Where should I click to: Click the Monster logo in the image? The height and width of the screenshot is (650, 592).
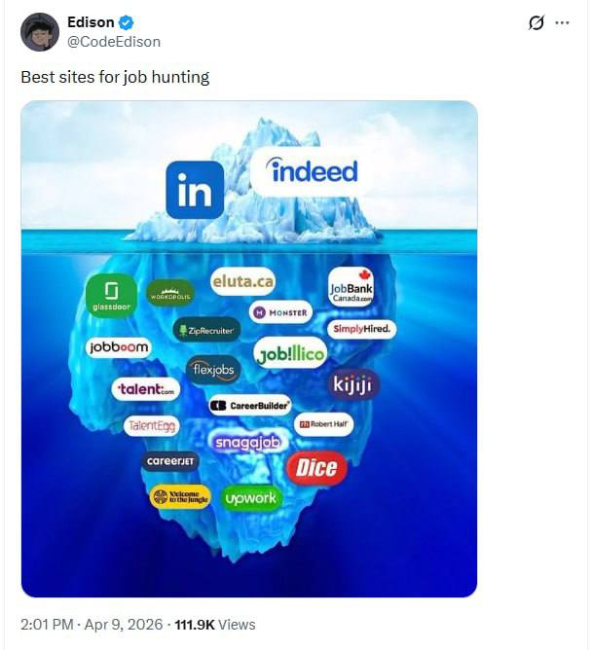280,313
